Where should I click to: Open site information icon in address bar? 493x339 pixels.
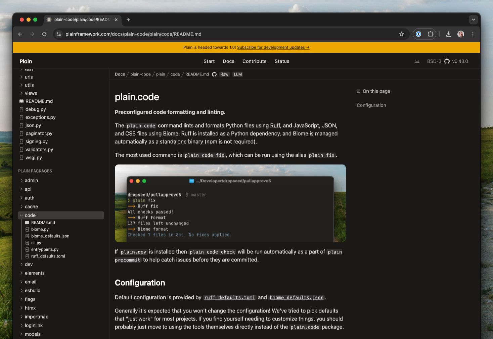tap(59, 34)
